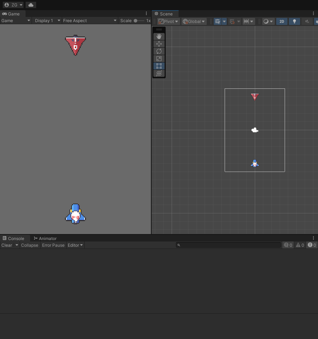Image resolution: width=318 pixels, height=339 pixels.
Task: Click the Clear button in Console
Action: [x=7, y=245]
